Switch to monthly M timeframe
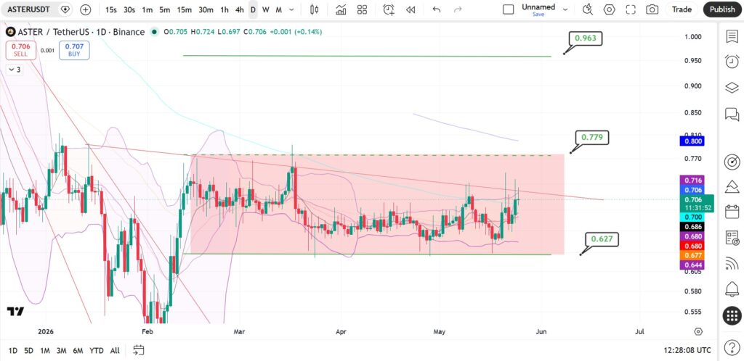Screen dimensions: 744x361 tap(278, 9)
